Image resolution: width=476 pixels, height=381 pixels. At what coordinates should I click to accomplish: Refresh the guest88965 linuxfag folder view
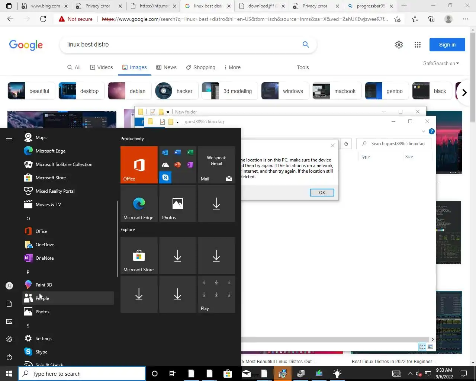(346, 144)
